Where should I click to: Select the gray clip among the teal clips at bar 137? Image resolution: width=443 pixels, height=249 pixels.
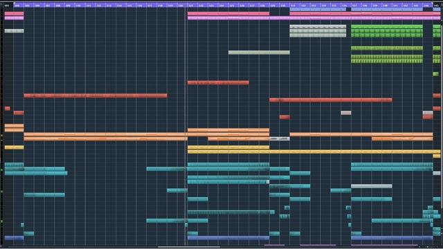(x=372, y=186)
